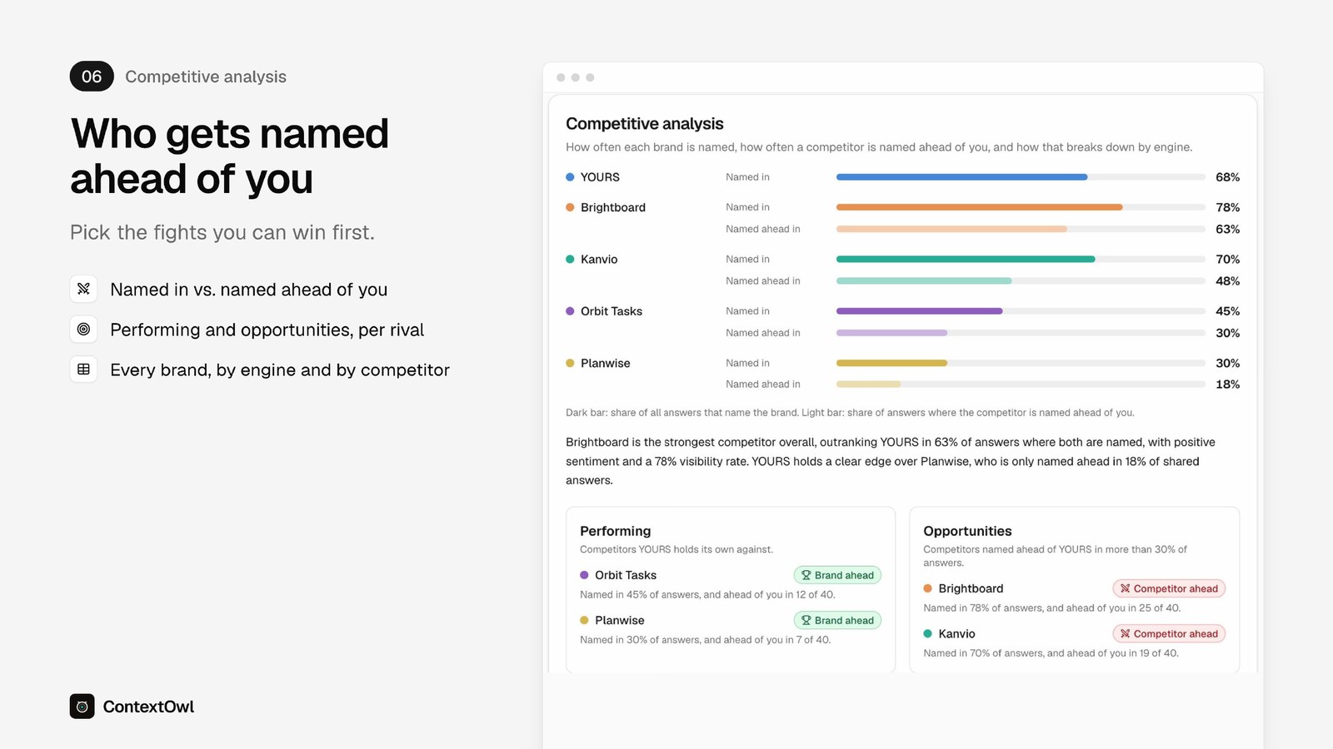
Task: Click the 68% value for YOURS
Action: (1227, 177)
